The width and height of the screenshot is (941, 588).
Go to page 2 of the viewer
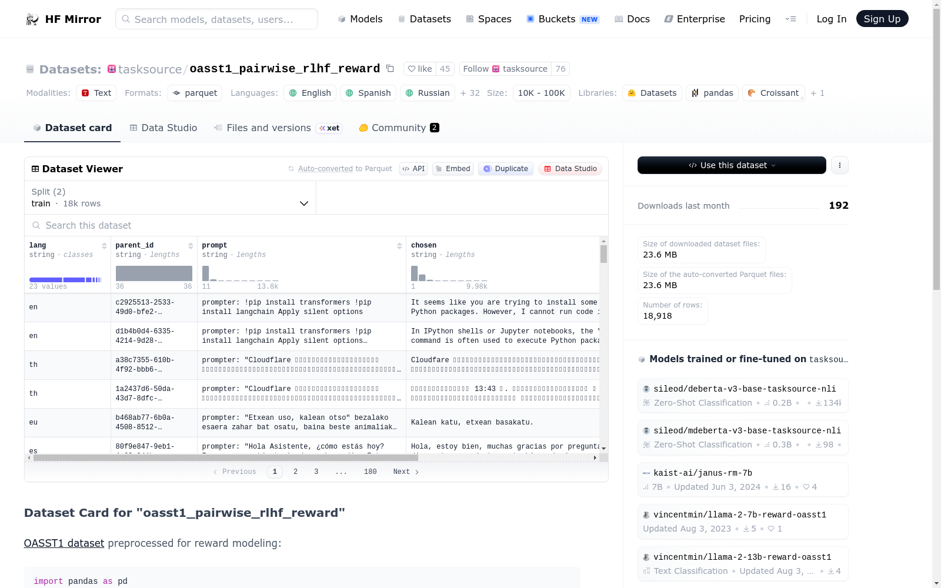(295, 472)
